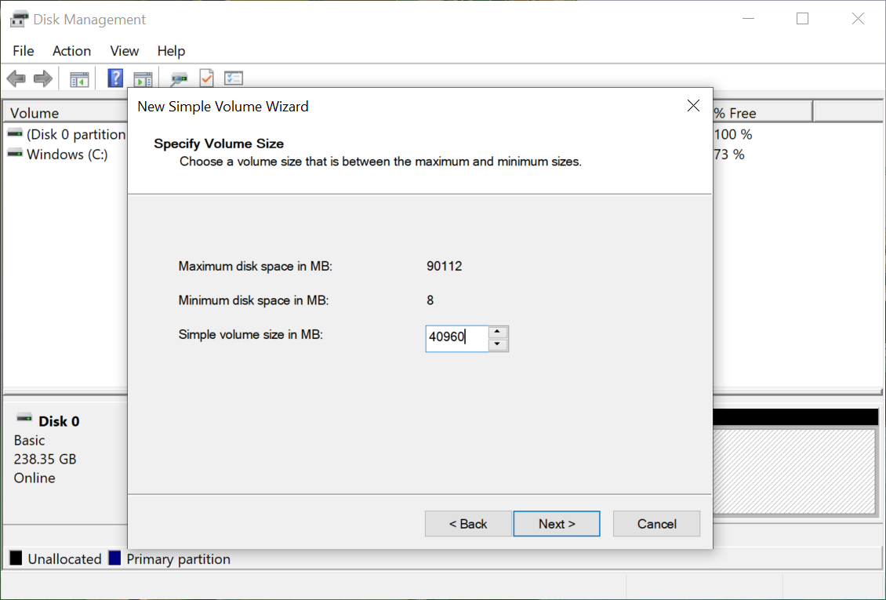Toggle the action pane toolbar icon
Viewport: 886px width, 600px height.
pyautogui.click(x=143, y=79)
